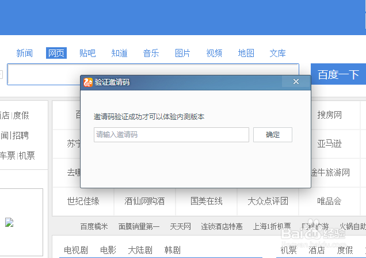The height and width of the screenshot is (258, 366).
Task: Select the bottom-right 机票 tab
Action: point(288,250)
